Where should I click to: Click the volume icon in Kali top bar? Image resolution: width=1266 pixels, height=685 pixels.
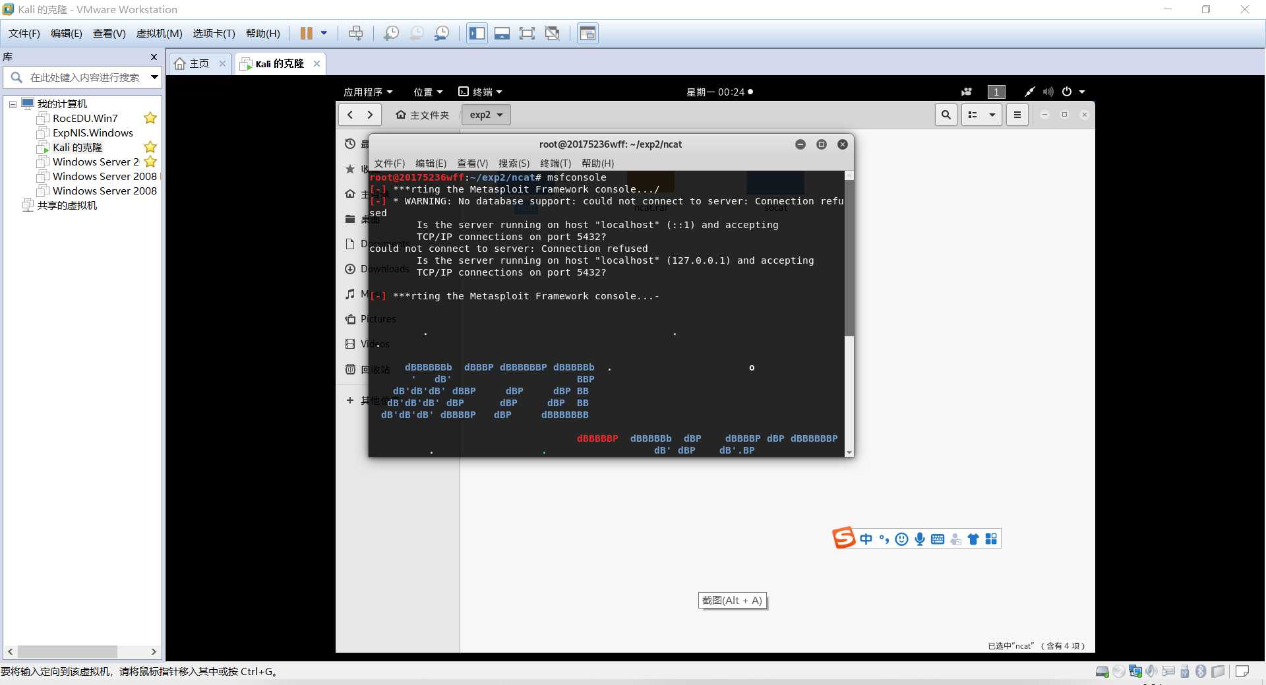click(1048, 92)
